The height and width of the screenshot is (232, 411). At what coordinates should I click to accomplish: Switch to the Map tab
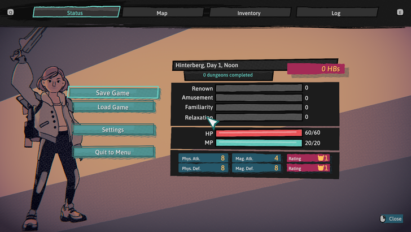tap(162, 12)
